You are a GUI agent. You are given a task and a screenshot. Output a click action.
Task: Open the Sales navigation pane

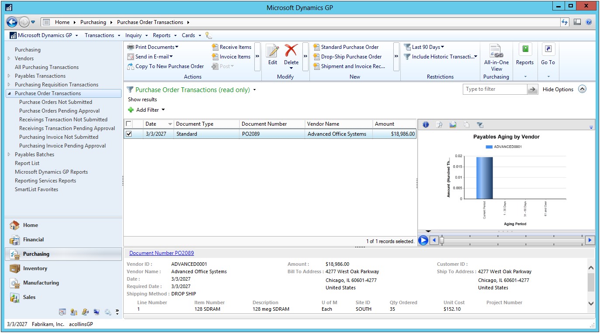63,297
